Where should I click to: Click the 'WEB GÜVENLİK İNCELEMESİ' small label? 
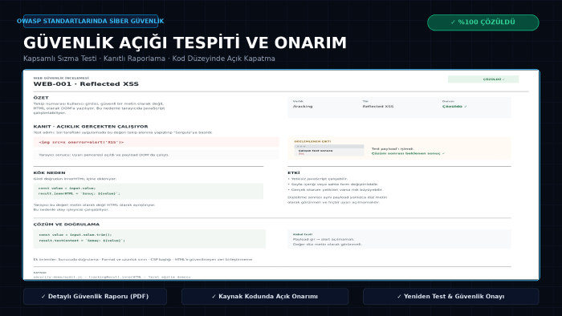tap(61, 78)
